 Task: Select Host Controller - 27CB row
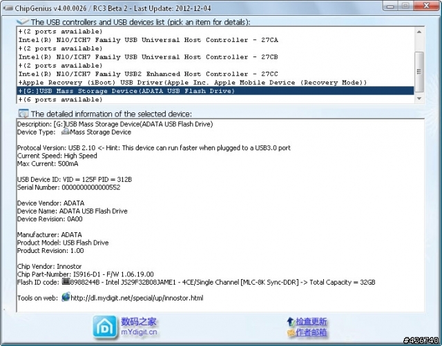click(x=215, y=57)
